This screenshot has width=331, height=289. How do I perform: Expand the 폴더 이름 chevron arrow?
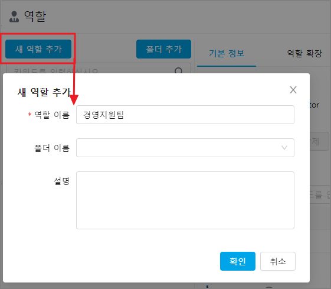coord(284,148)
